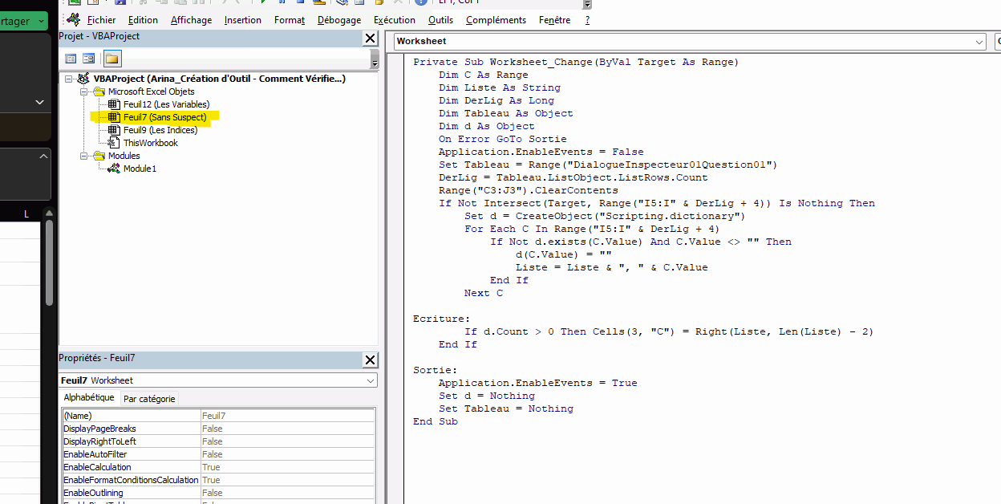Open the Worksheet object dropdown above code

tap(979, 42)
